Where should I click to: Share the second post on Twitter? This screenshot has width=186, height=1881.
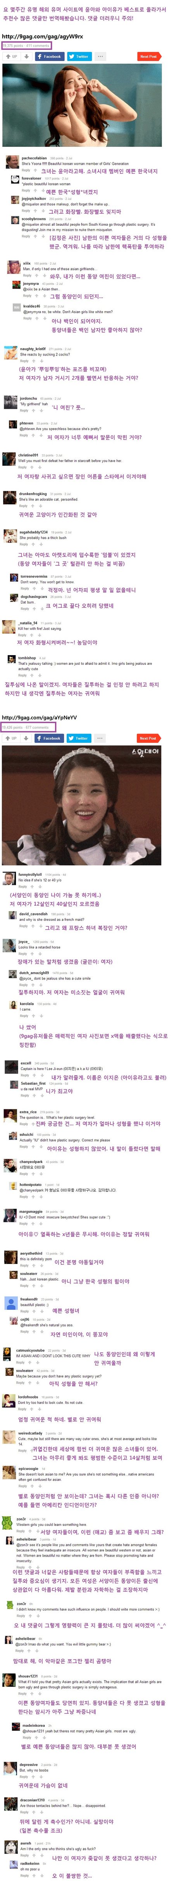79,738
